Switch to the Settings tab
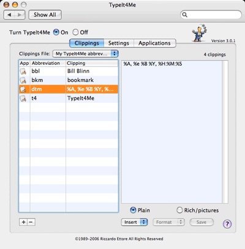 tap(119, 43)
